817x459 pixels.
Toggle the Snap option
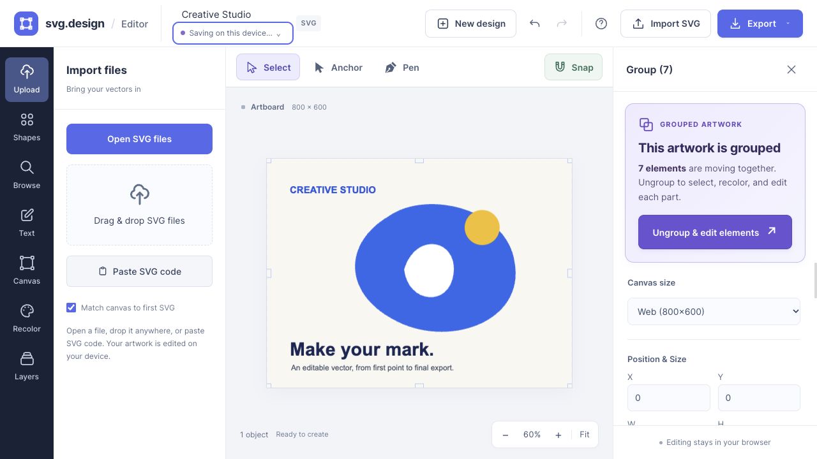point(573,67)
